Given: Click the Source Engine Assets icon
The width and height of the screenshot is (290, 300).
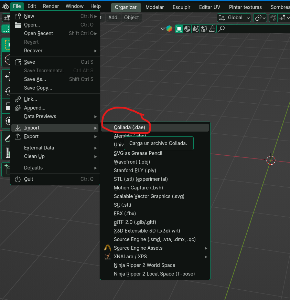Looking at the screenshot, I should coord(108,248).
